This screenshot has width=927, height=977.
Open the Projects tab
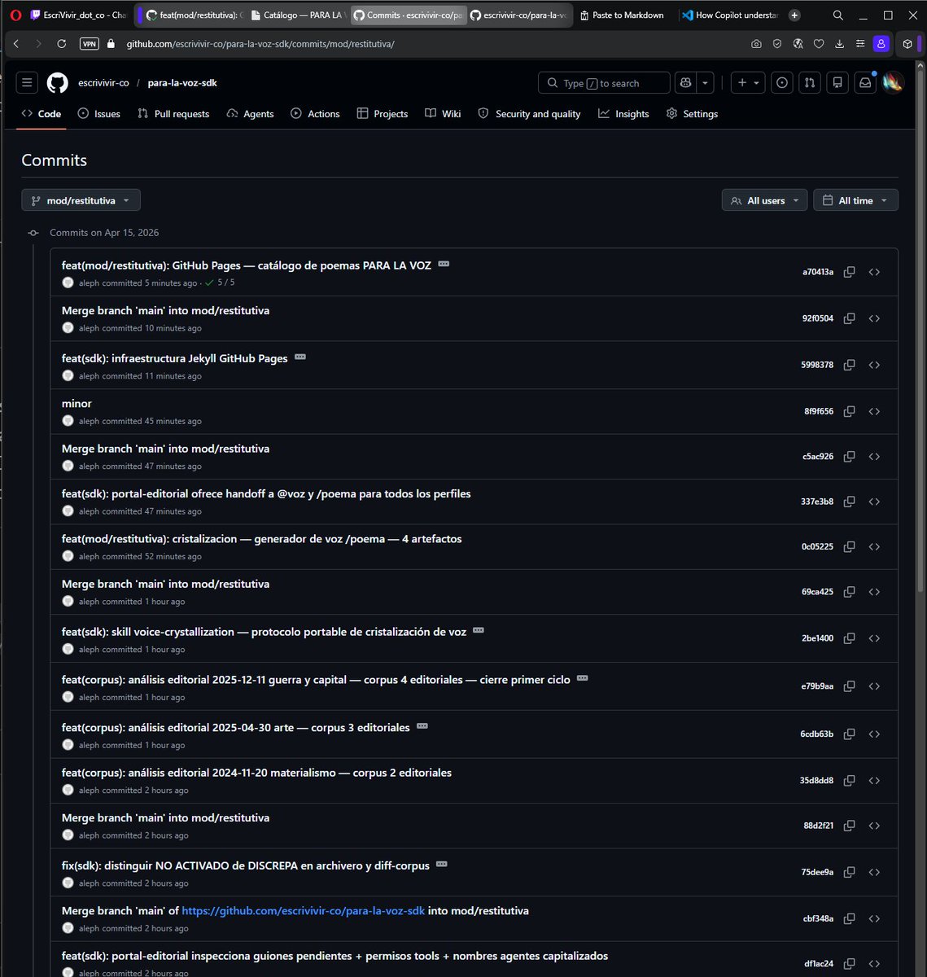(x=383, y=114)
